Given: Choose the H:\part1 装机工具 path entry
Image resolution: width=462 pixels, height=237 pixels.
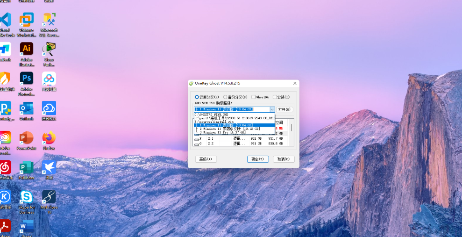Looking at the screenshot, I should coord(235,118).
